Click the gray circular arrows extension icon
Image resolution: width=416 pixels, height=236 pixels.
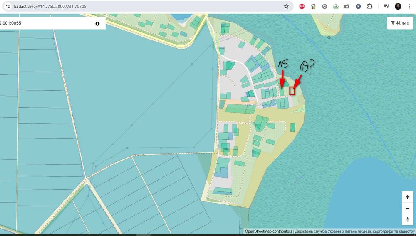pos(324,6)
